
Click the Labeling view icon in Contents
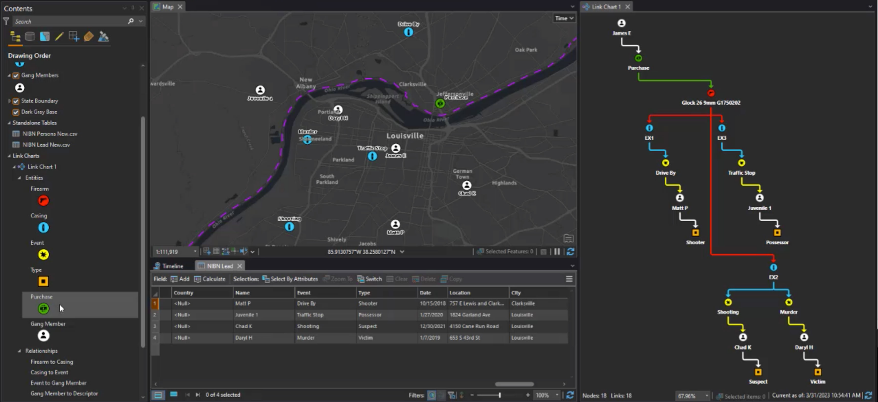point(88,36)
